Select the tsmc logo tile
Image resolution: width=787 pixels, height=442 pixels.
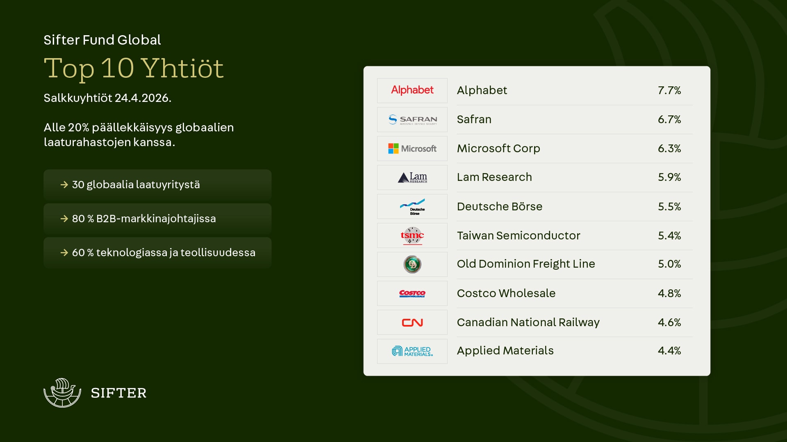(x=412, y=235)
